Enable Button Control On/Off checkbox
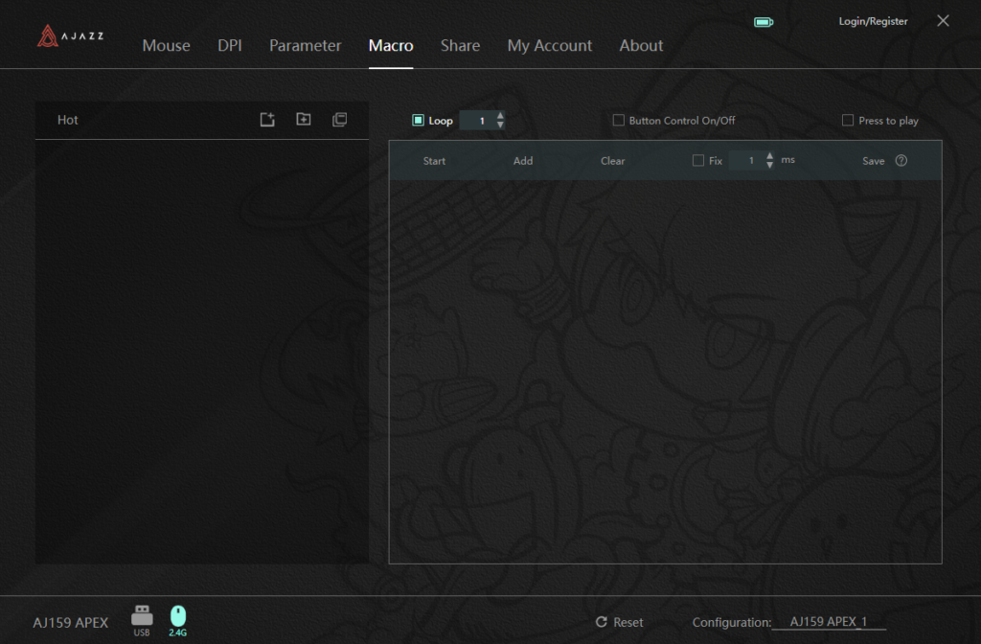Image resolution: width=981 pixels, height=644 pixels. (619, 121)
